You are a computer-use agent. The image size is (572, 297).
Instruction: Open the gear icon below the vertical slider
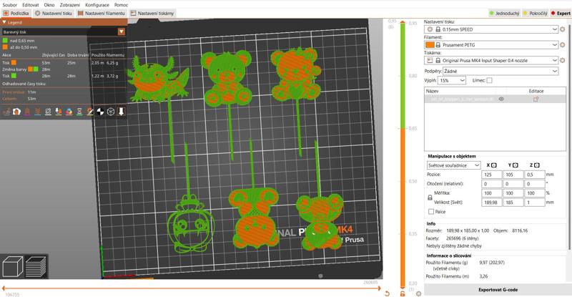418,293
